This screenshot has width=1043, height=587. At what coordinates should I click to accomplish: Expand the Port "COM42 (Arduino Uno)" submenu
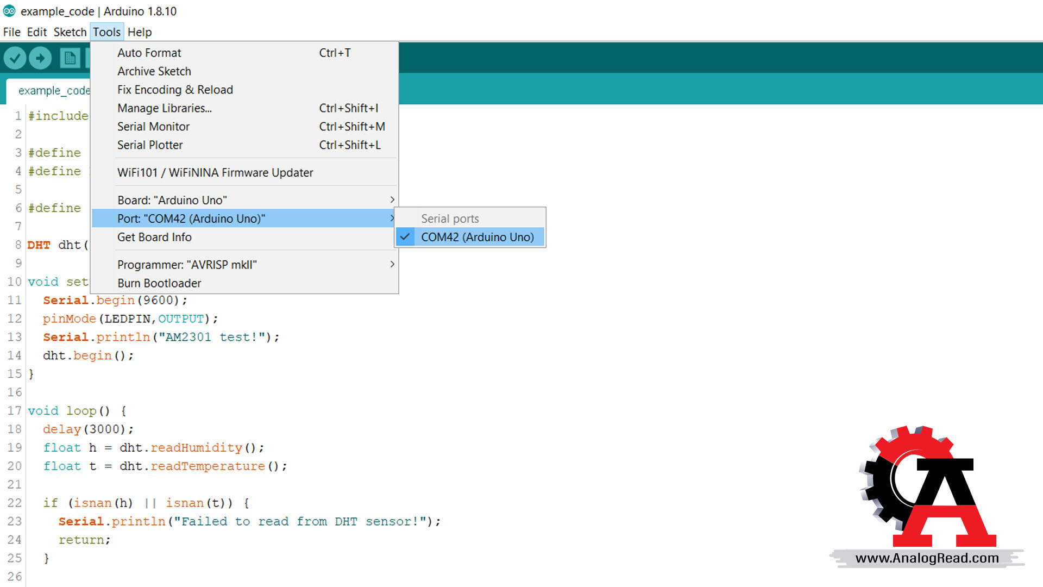(x=245, y=218)
